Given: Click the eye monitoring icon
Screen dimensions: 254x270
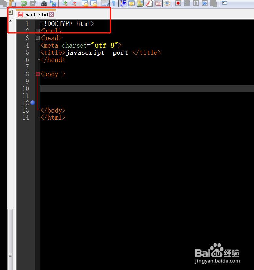Looking at the screenshot, I should [167, 3].
